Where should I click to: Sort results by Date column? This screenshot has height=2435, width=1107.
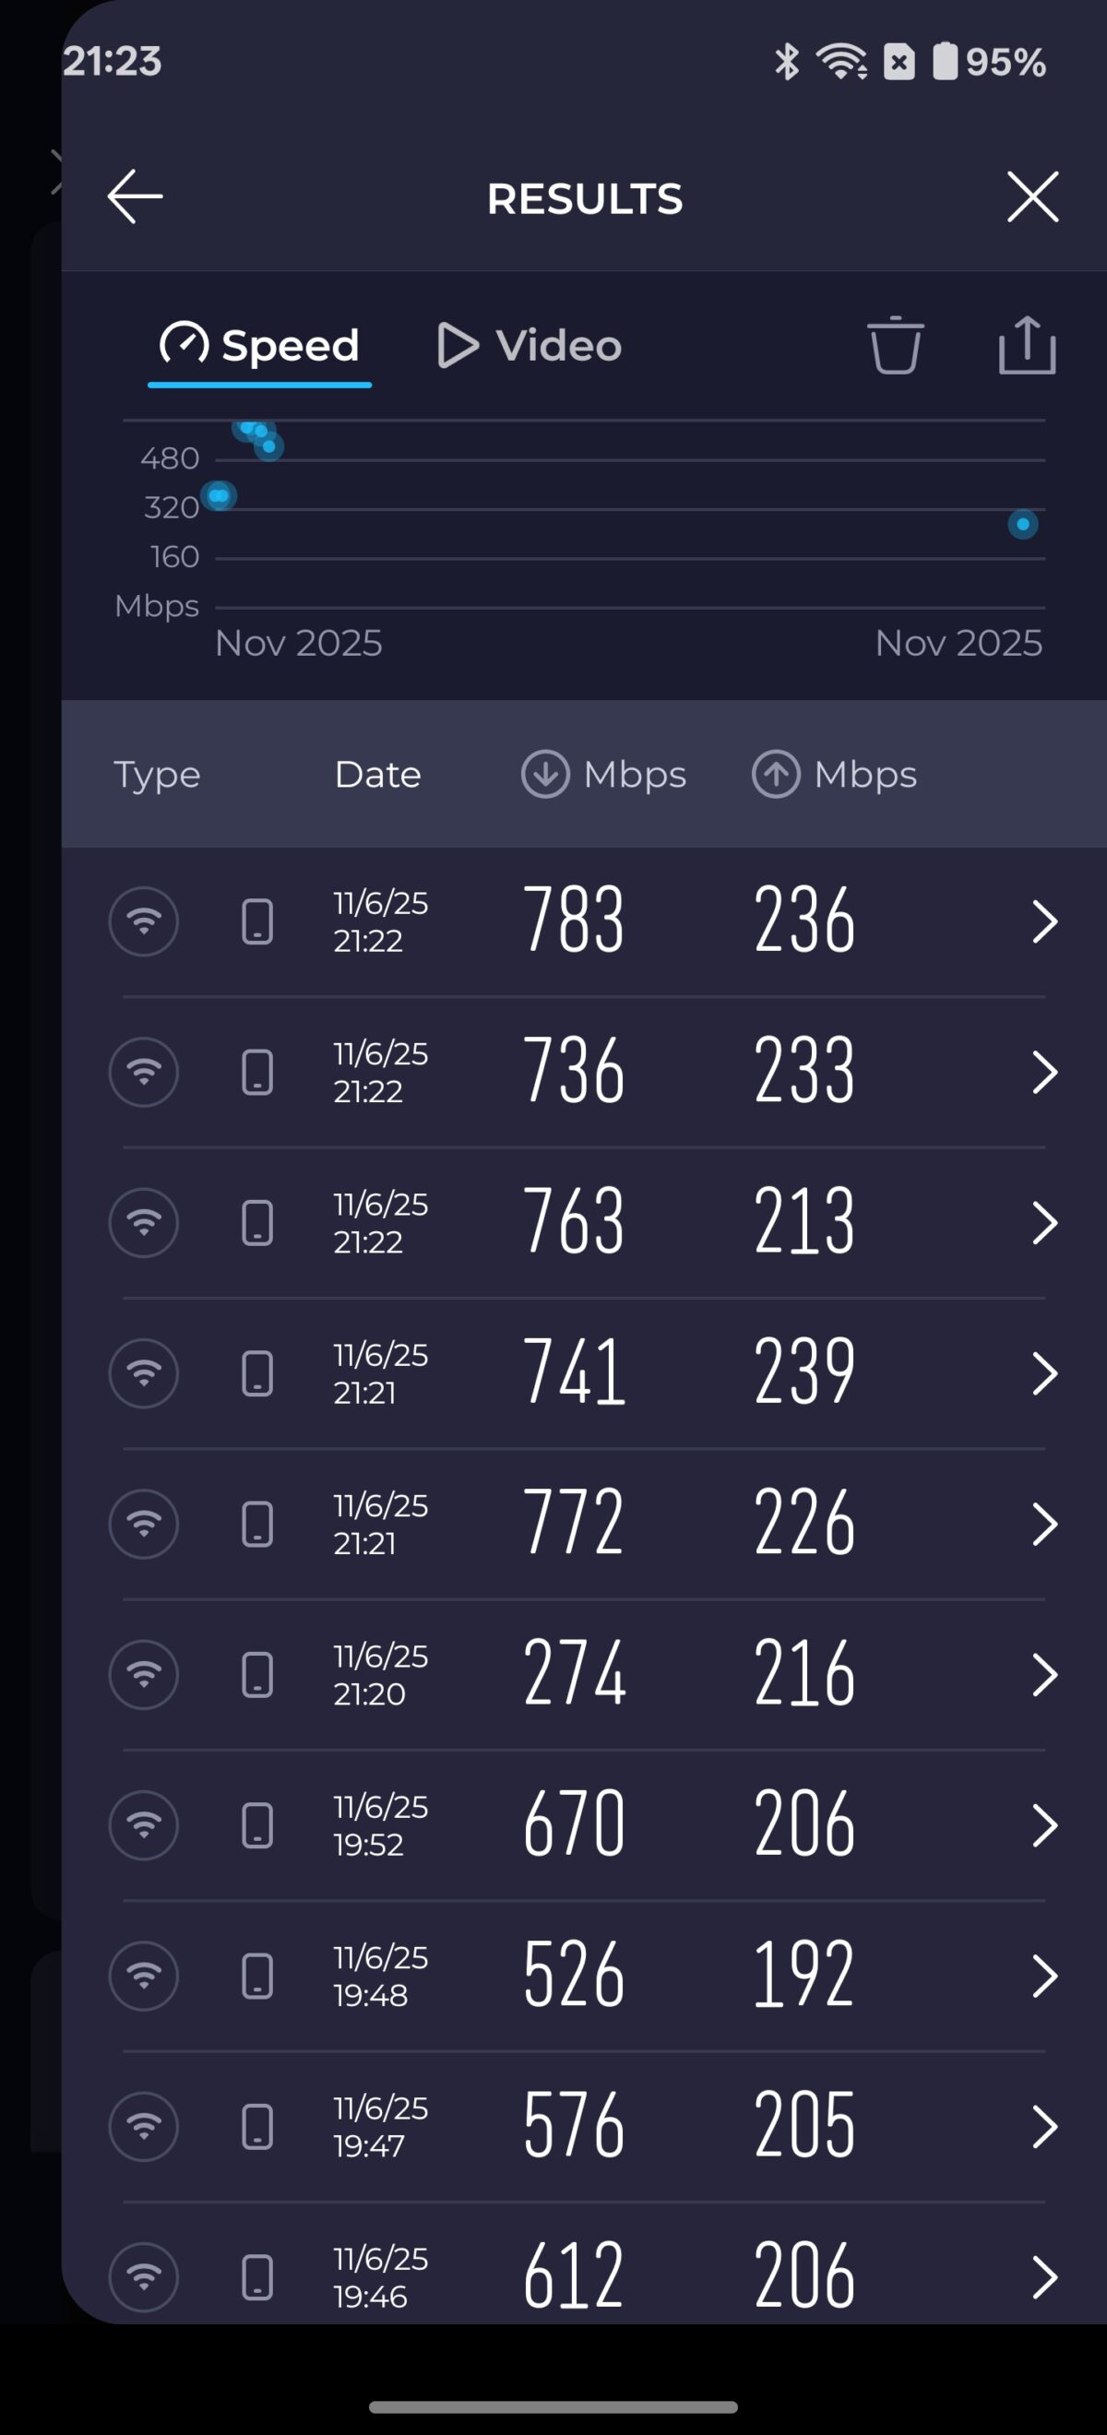[x=377, y=774]
